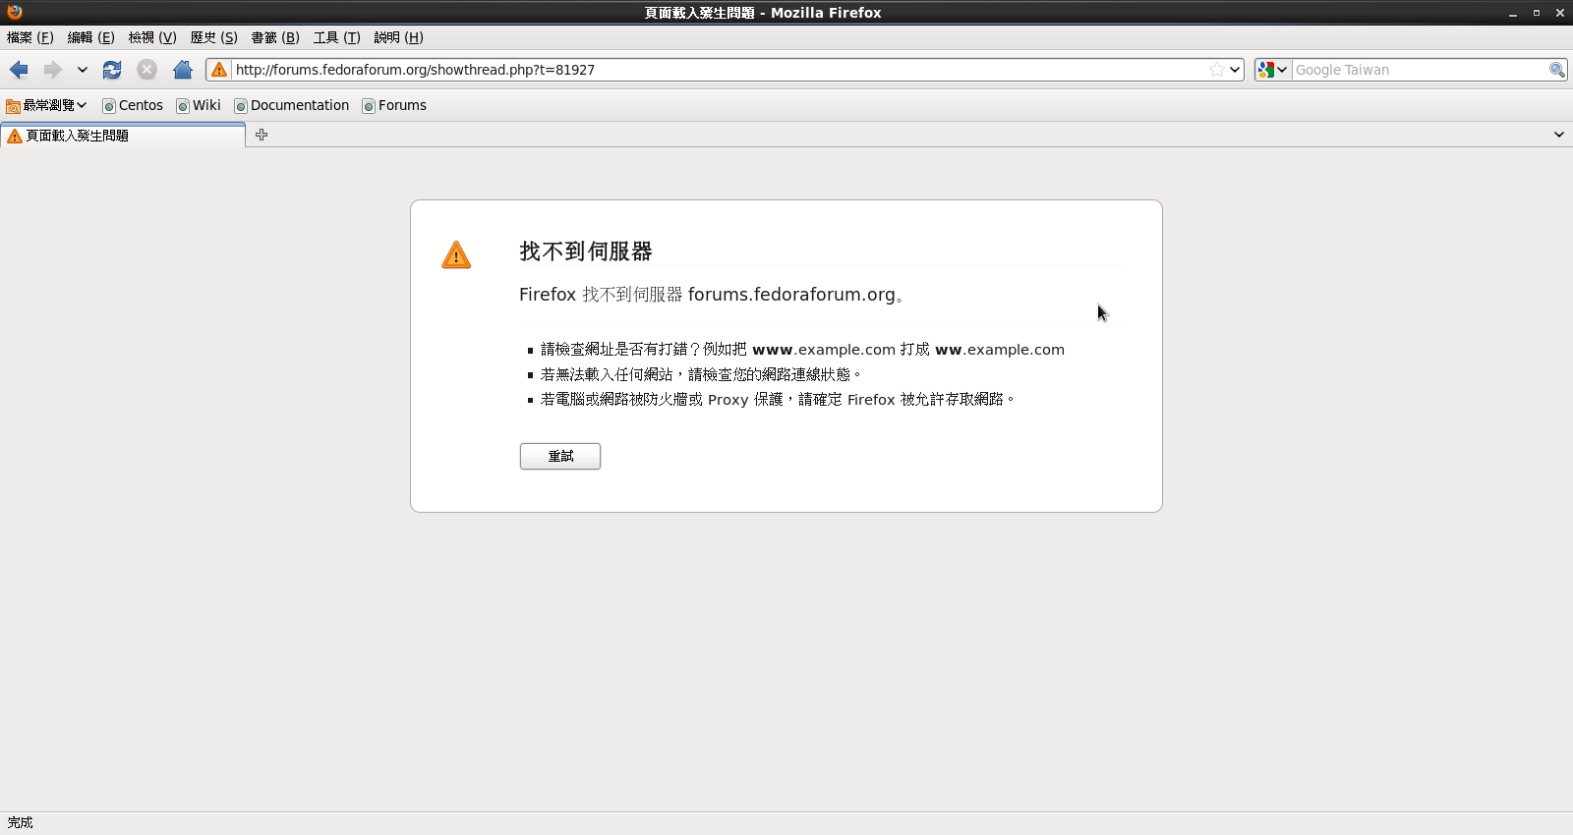Open the back/forward history dropdown arrow
This screenshot has height=835, width=1573.
click(x=83, y=70)
